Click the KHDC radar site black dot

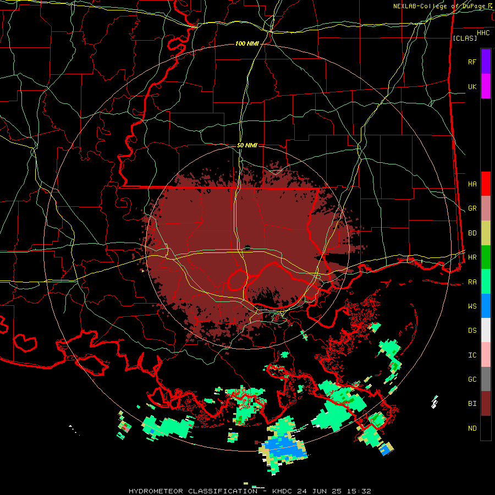[x=247, y=247]
